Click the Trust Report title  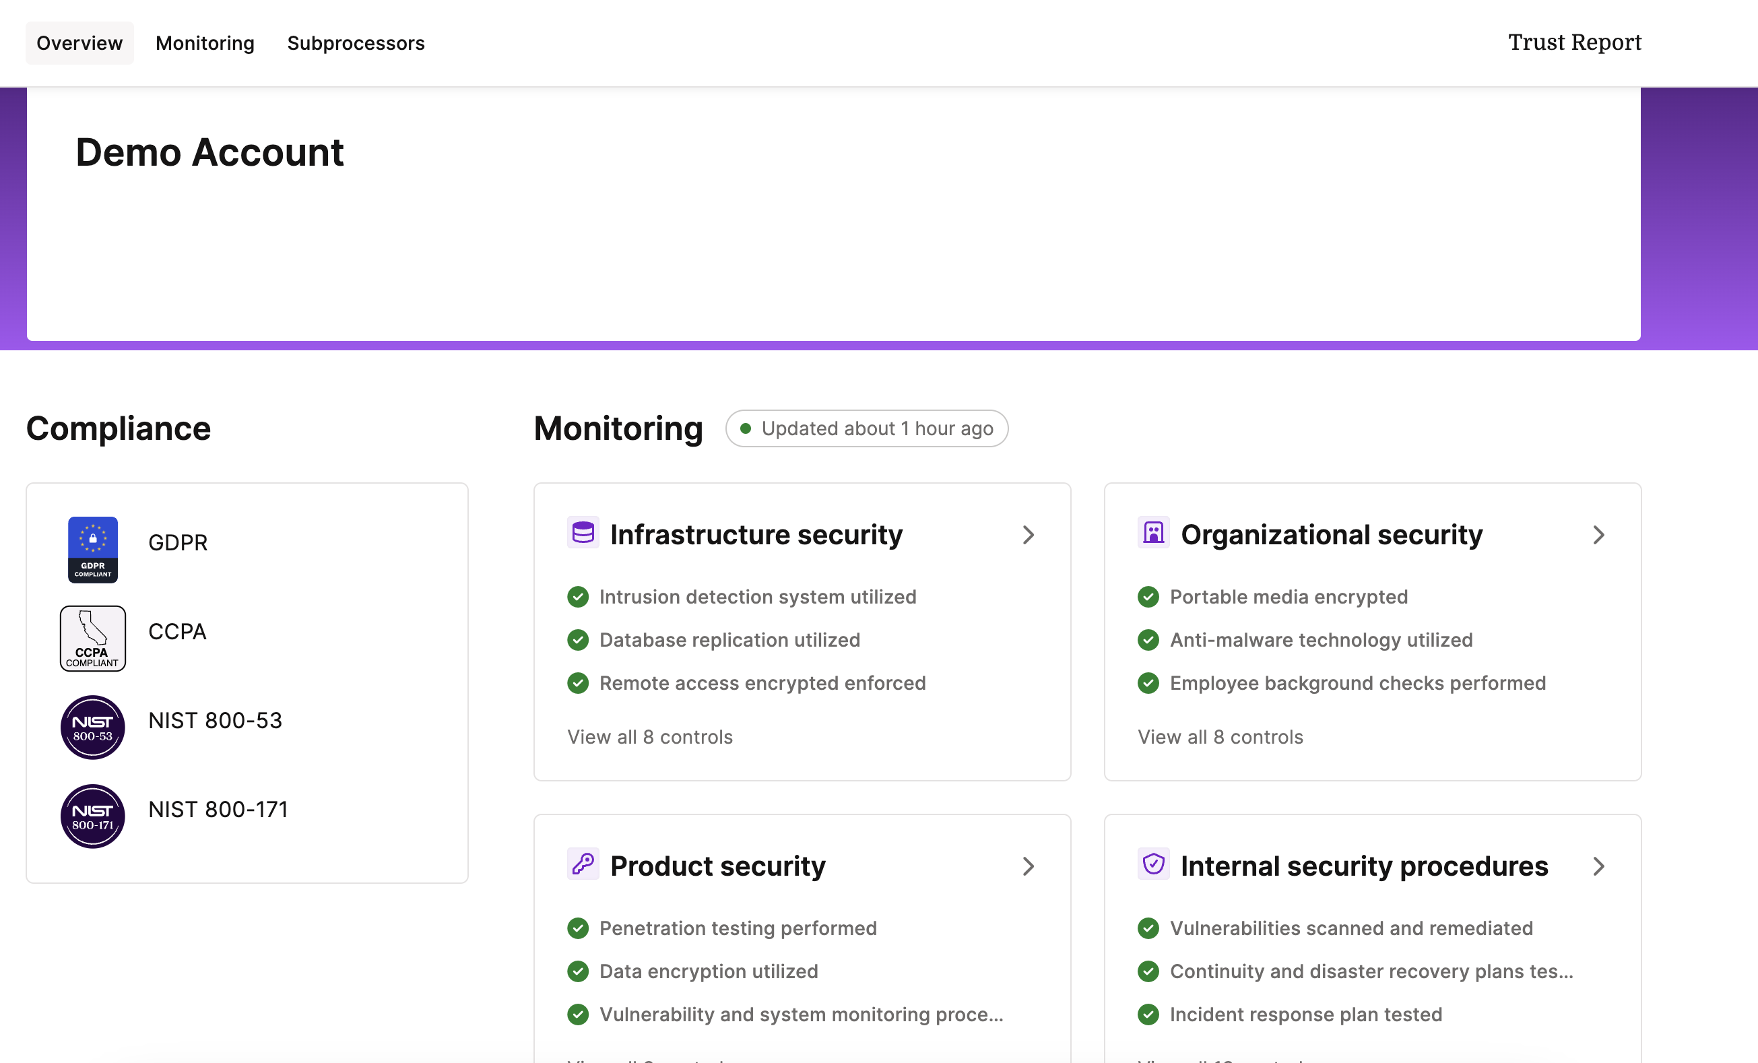[x=1575, y=42]
